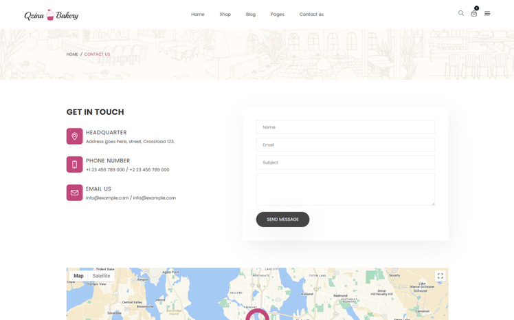This screenshot has height=320, width=514.
Task: Click the HOME breadcrumb link
Action: [72, 54]
